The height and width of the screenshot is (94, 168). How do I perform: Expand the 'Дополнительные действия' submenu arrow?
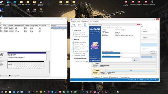pyautogui.click(x=66, y=30)
